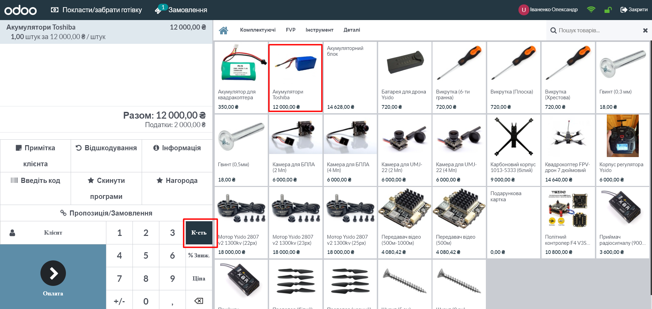Screen dimensions: 652x309
Task: Open Покласти/забрати готівку cash dialog
Action: point(96,10)
